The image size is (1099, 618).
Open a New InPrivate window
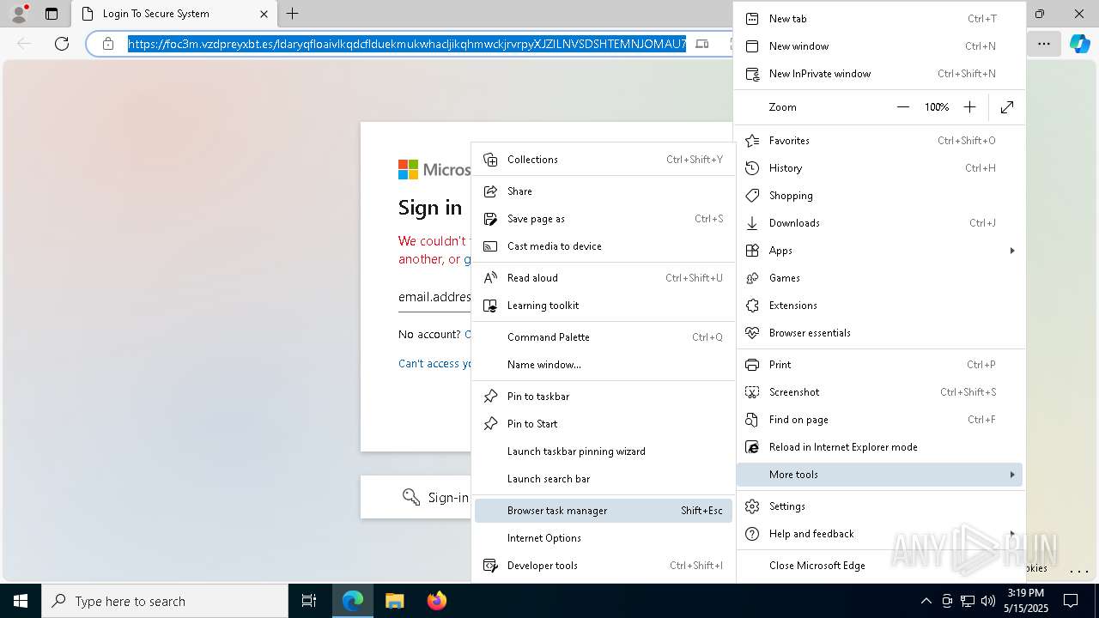pos(880,74)
